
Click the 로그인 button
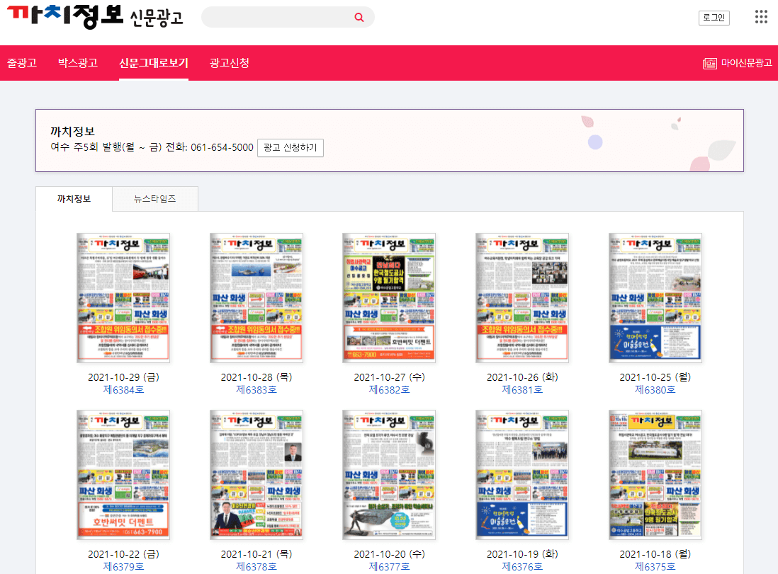(x=714, y=18)
